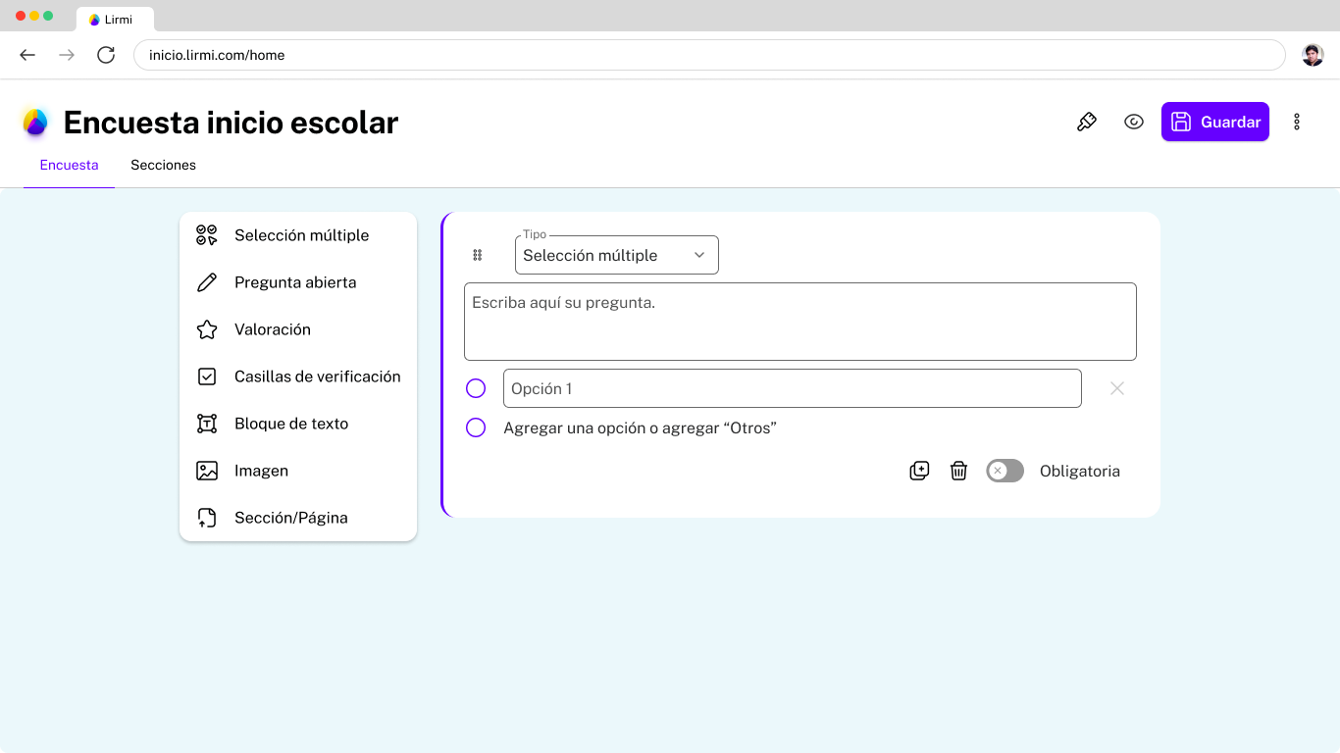
Task: Click the question text area
Action: [800, 322]
